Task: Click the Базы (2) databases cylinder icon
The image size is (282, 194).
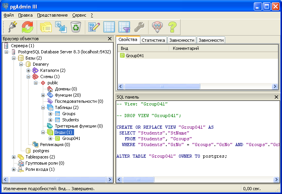Action: [21, 58]
